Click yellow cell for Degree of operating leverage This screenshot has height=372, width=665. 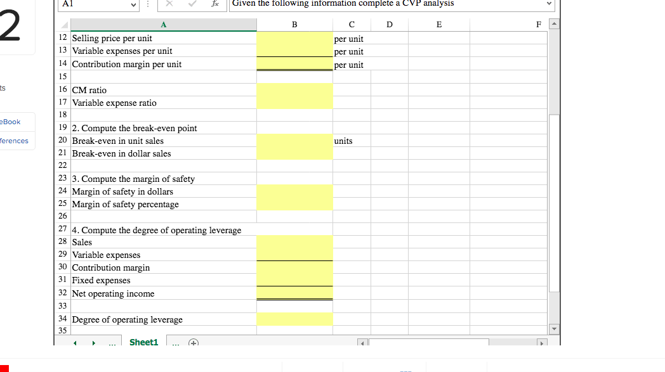tap(294, 319)
